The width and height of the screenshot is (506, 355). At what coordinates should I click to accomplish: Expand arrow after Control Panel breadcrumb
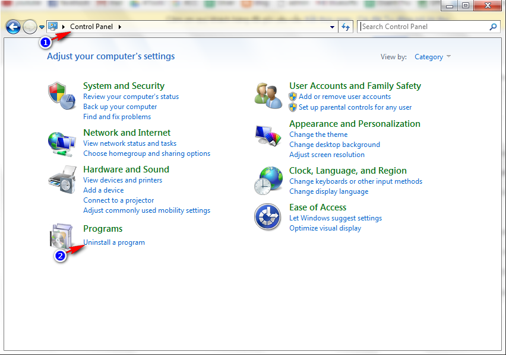120,27
